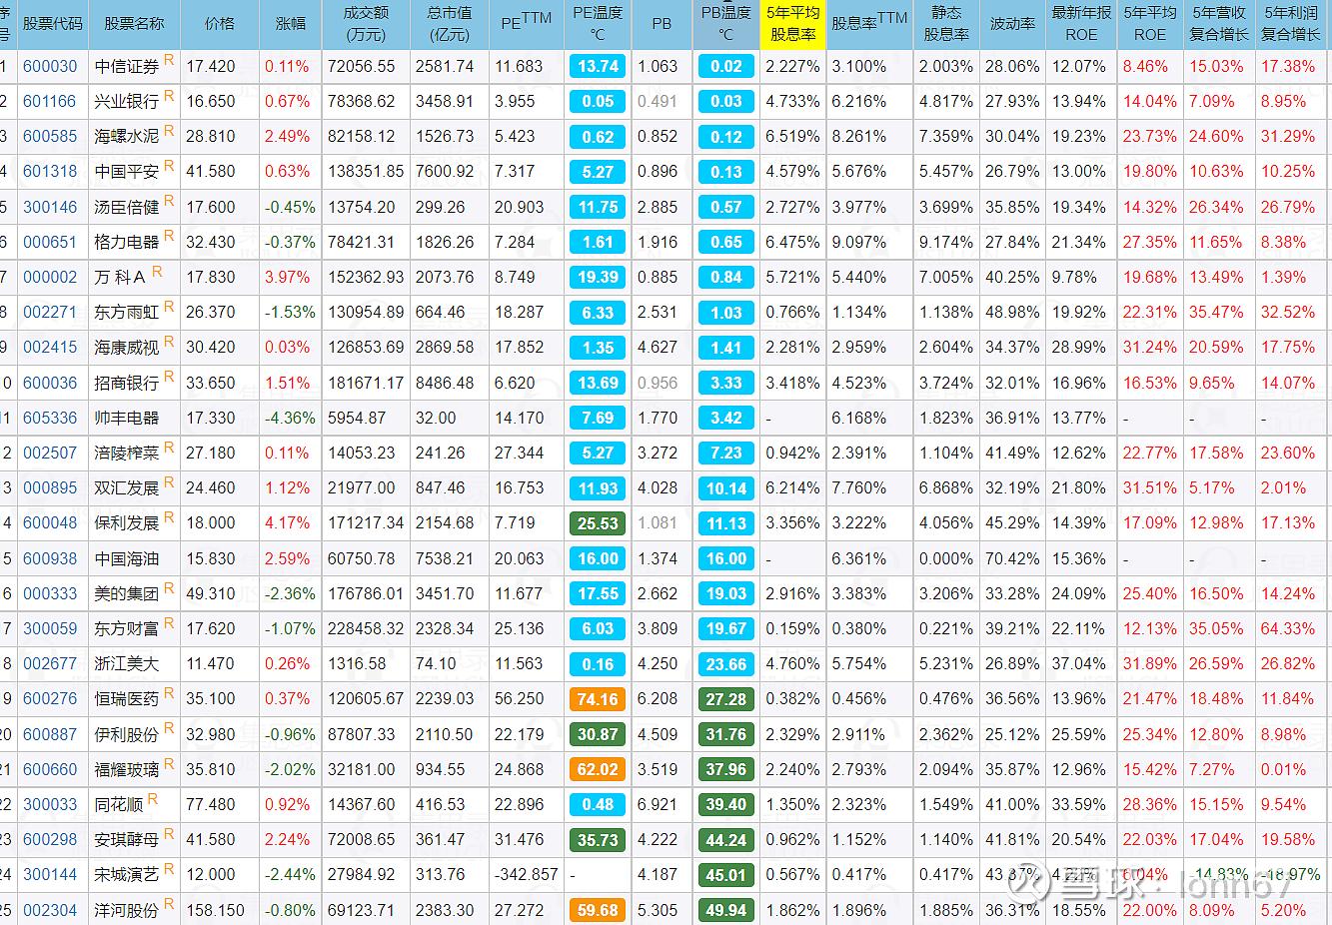Open the stock code link 300033
This screenshot has height=925, width=1332.
click(x=50, y=805)
